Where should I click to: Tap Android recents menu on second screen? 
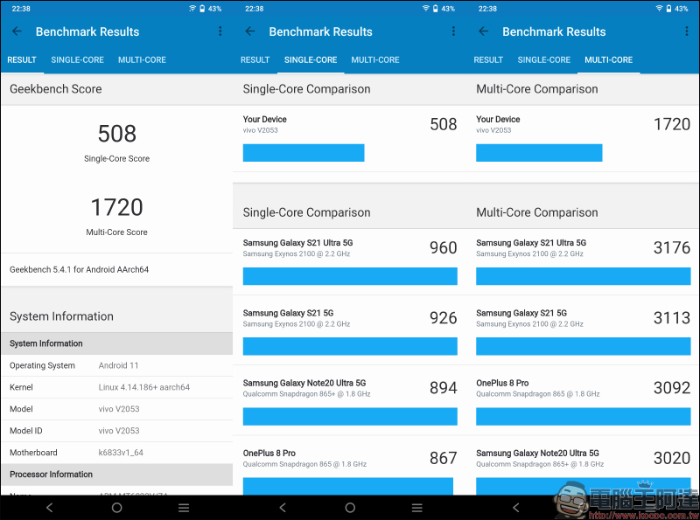[417, 508]
